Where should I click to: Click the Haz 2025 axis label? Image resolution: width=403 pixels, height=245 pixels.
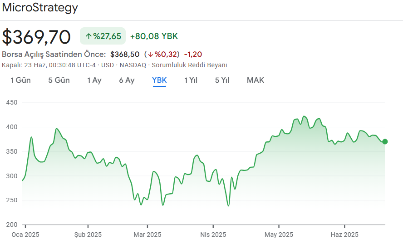point(344,235)
